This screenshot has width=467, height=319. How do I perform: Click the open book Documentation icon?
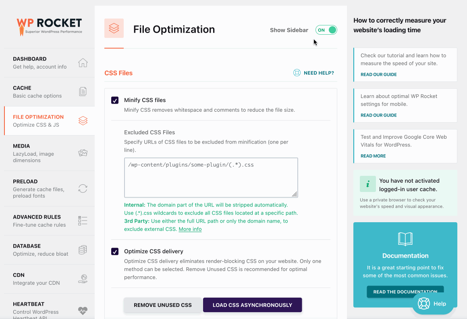pyautogui.click(x=405, y=239)
